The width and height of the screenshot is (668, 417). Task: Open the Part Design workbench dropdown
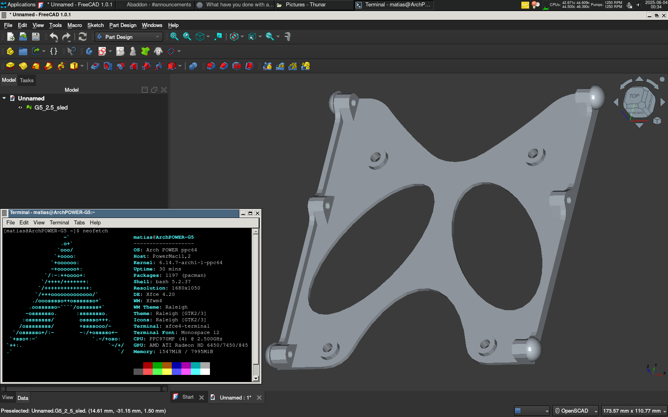point(129,37)
